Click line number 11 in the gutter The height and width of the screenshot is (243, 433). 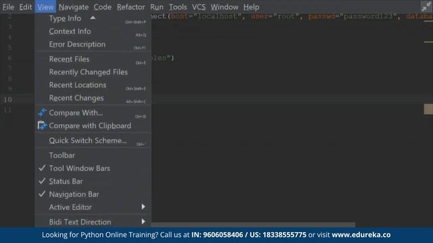pyautogui.click(x=7, y=110)
